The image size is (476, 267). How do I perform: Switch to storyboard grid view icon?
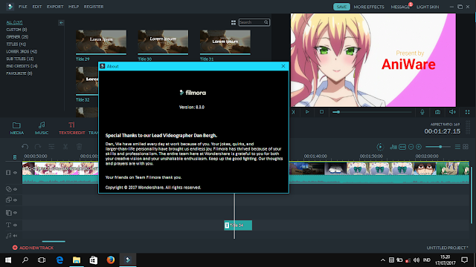[x=466, y=147]
